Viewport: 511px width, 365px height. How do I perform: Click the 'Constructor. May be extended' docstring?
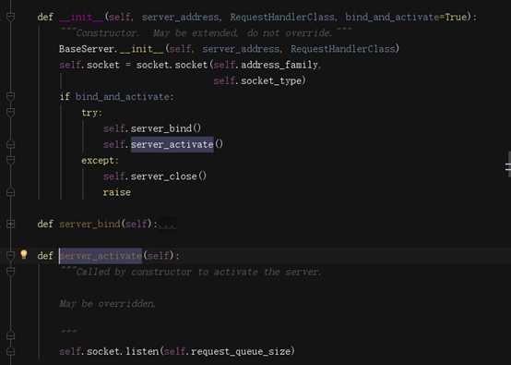[x=206, y=33]
